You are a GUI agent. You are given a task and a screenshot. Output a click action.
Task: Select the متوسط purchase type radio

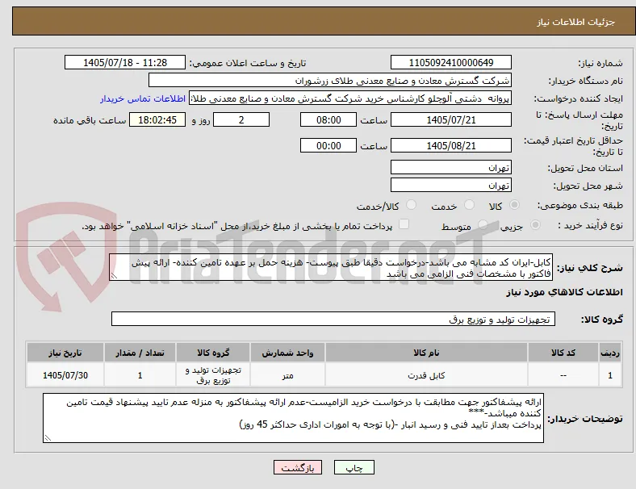pos(483,225)
